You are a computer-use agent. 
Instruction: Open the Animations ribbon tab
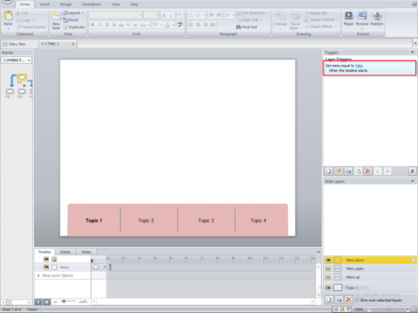(x=91, y=4)
